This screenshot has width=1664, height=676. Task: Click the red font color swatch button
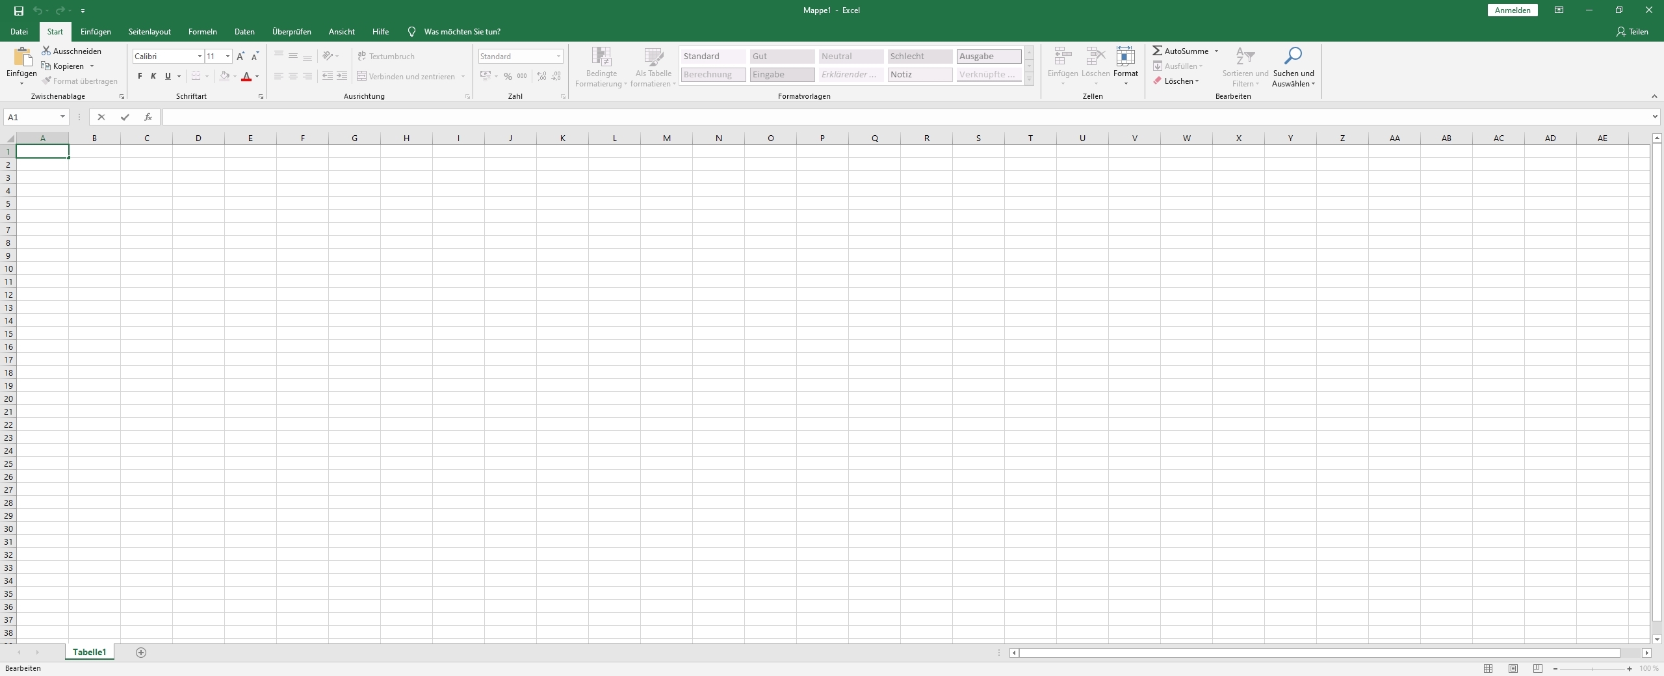click(x=246, y=77)
